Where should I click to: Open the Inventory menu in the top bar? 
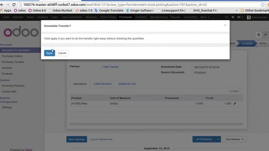pyautogui.click(x=141, y=17)
